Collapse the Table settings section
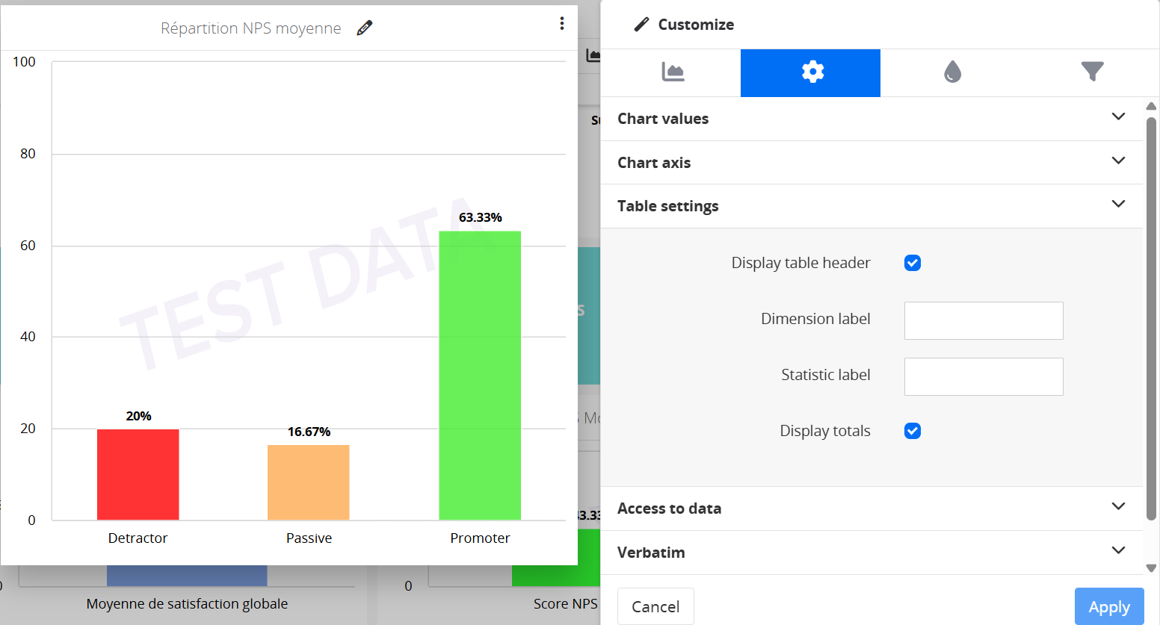 point(1117,205)
